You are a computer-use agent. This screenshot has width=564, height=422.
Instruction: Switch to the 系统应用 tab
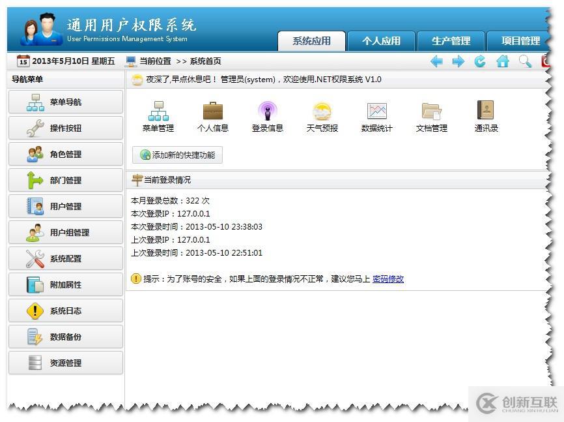click(x=311, y=41)
